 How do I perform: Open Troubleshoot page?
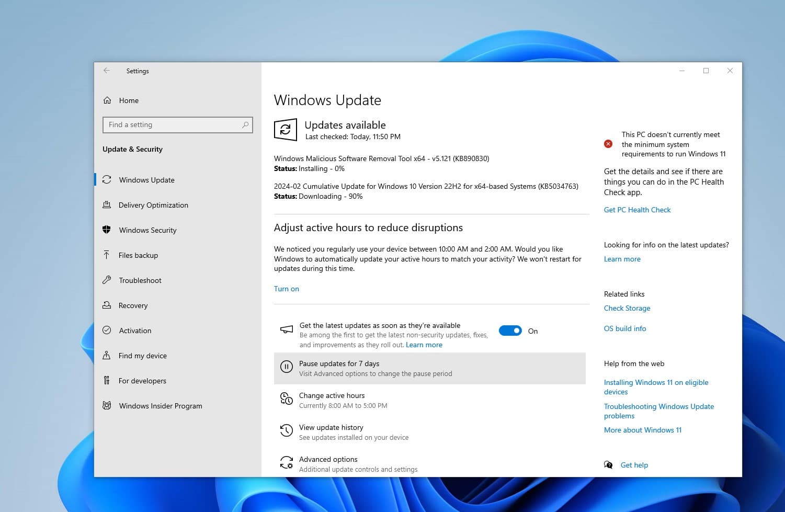click(178, 280)
